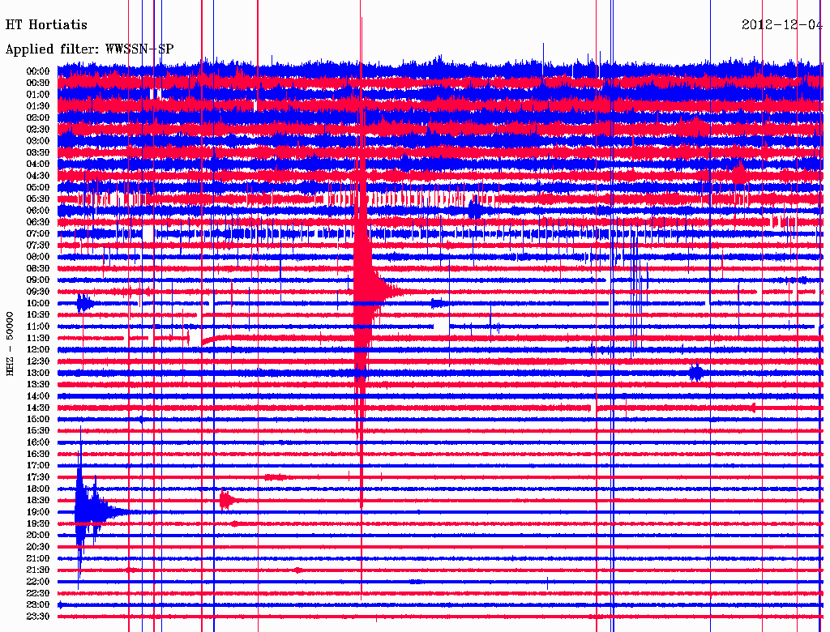The height and width of the screenshot is (632, 830).
Task: Click the date label 2012-12-04
Action: click(782, 24)
